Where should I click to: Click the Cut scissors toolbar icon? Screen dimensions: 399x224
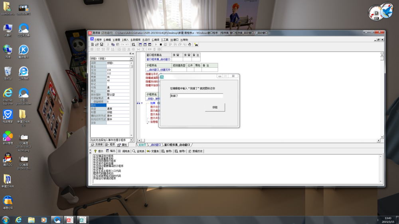point(108,45)
